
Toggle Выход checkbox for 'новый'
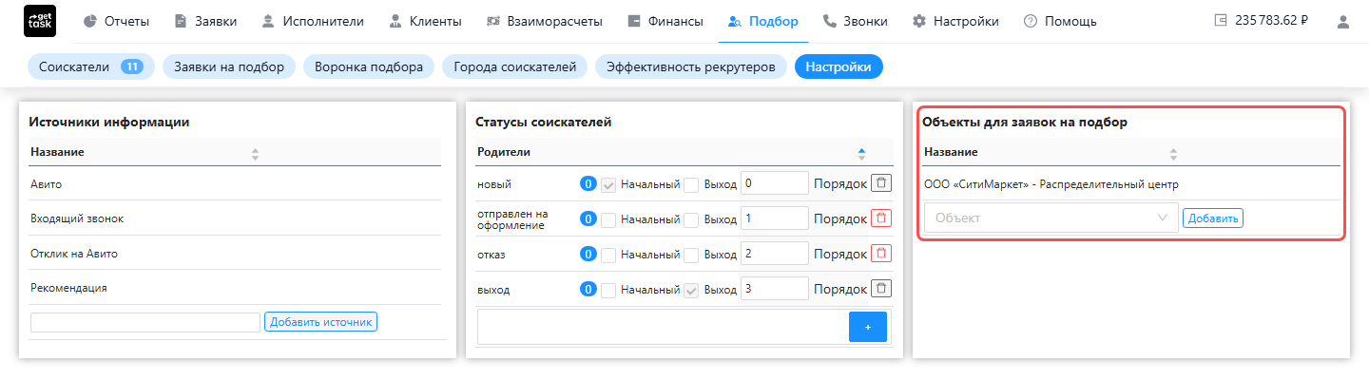pos(691,184)
